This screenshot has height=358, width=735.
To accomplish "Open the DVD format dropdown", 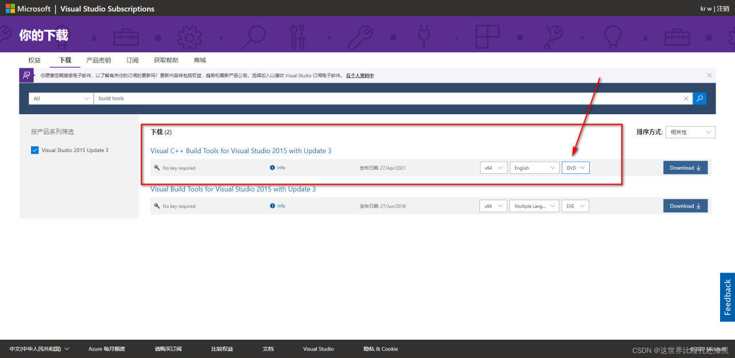I will pyautogui.click(x=575, y=168).
